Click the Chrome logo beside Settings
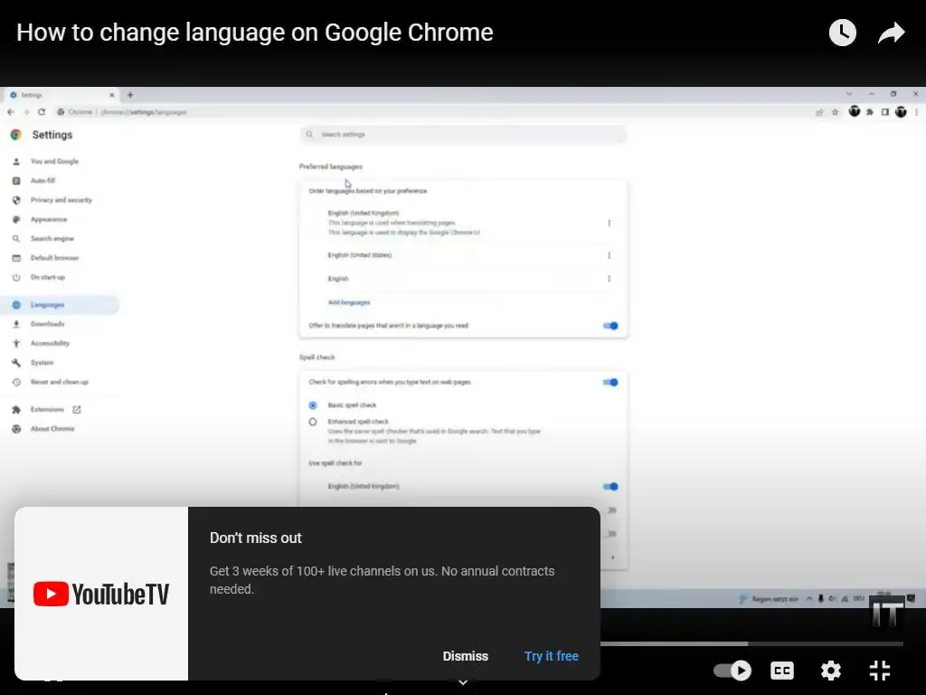 [x=16, y=135]
